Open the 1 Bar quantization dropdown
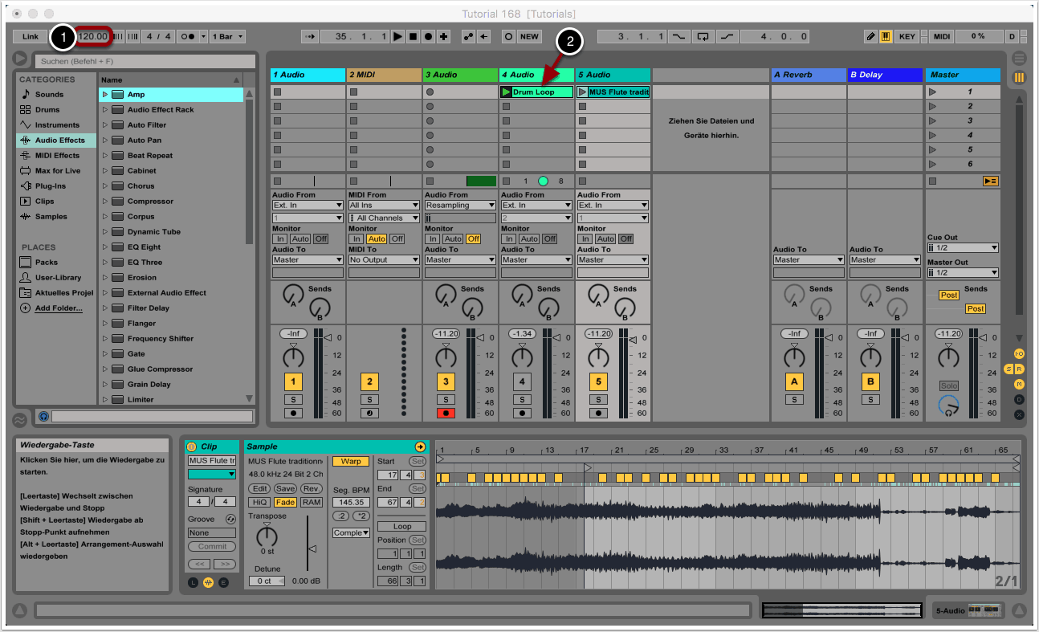The height and width of the screenshot is (632, 1039). tap(228, 37)
